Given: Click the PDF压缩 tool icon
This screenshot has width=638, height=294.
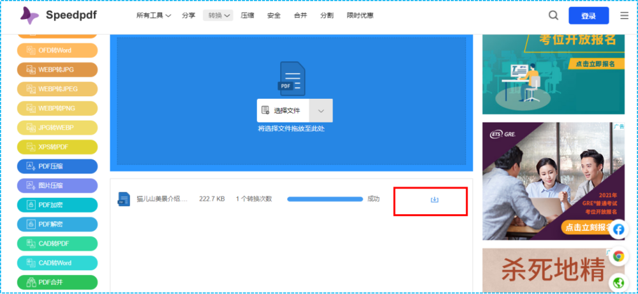Looking at the screenshot, I should [31, 166].
